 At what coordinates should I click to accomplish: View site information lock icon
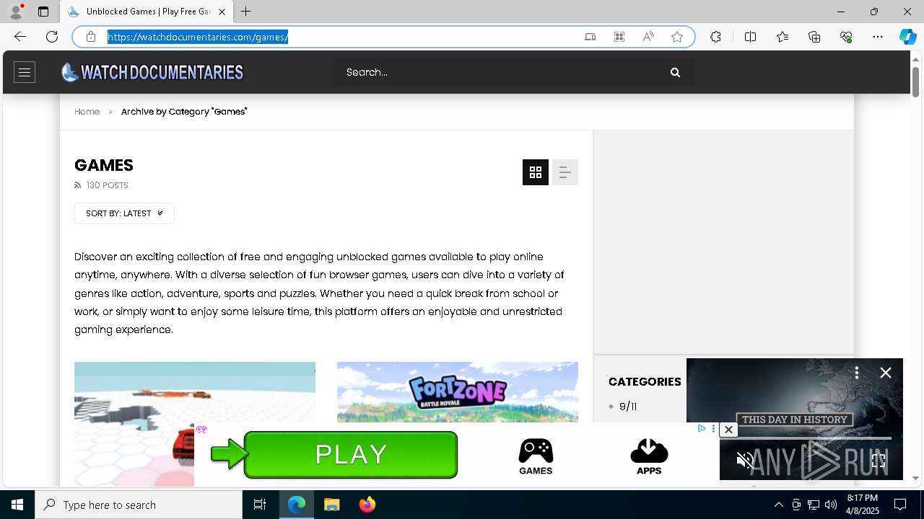pyautogui.click(x=91, y=37)
